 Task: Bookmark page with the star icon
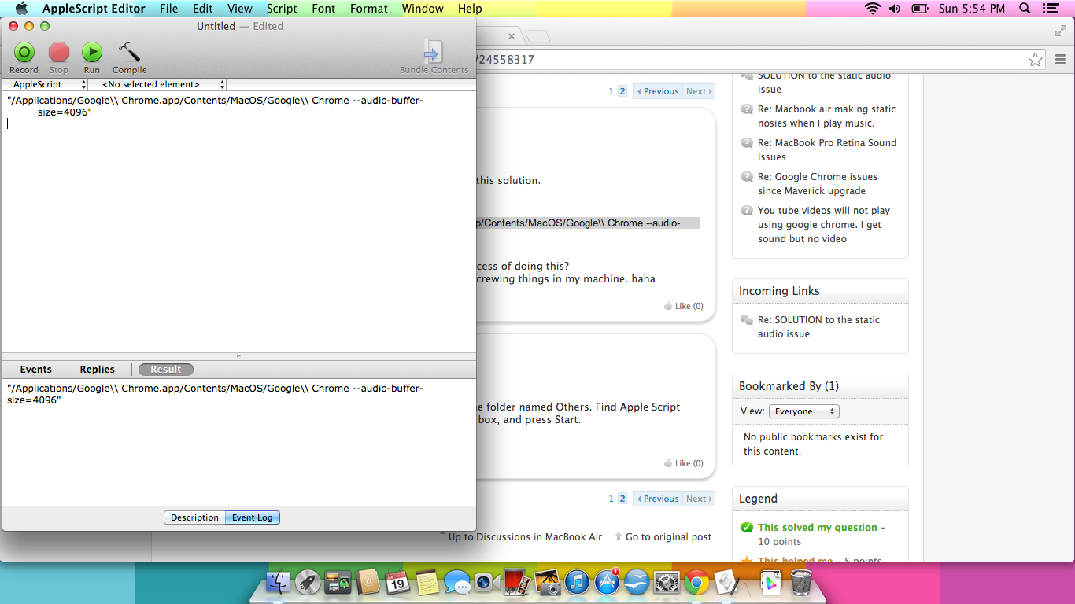click(1035, 60)
